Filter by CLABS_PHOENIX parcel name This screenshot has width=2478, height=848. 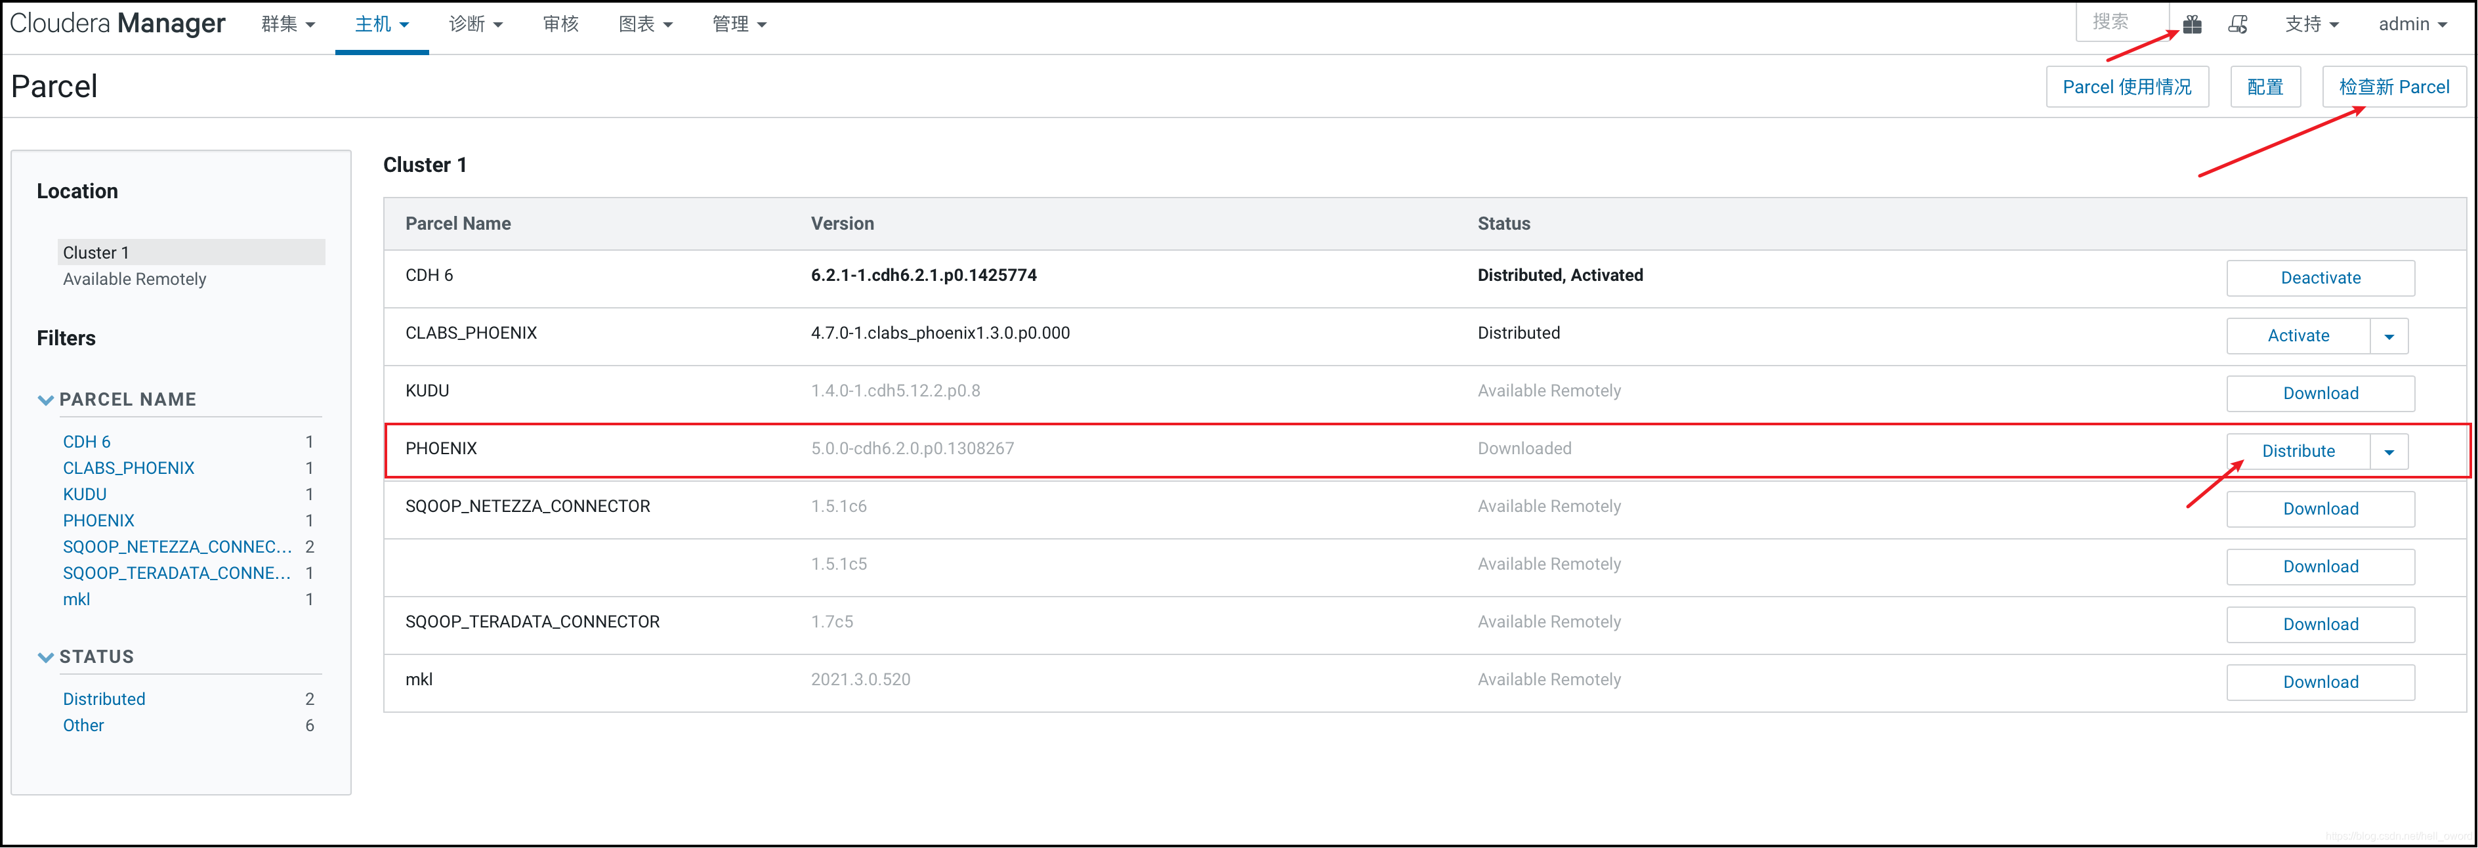129,468
